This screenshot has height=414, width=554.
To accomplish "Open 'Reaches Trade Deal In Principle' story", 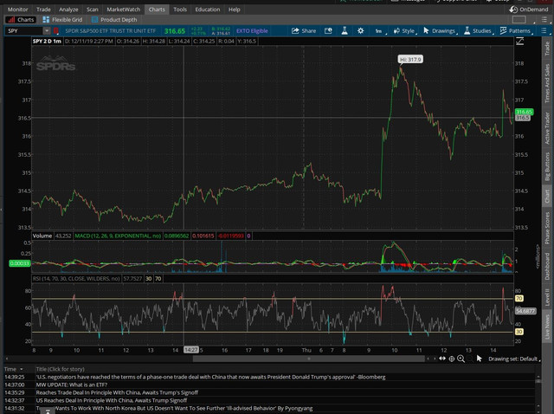I will click(117, 392).
